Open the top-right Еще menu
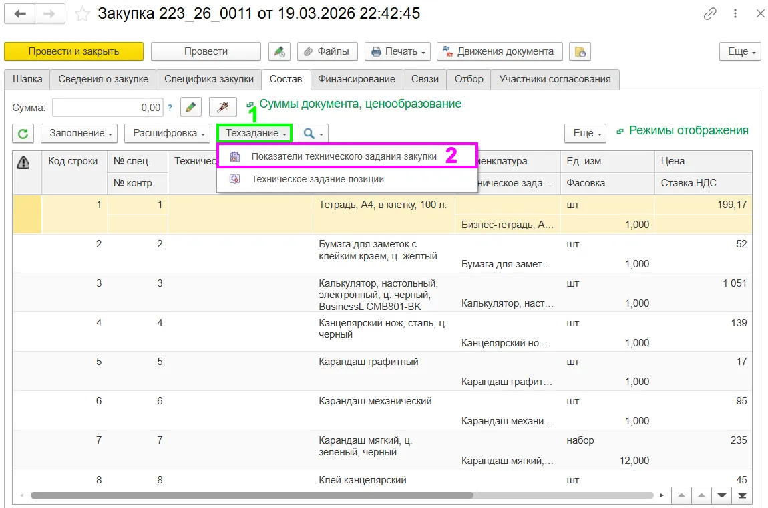The width and height of the screenshot is (768, 508). [x=740, y=51]
